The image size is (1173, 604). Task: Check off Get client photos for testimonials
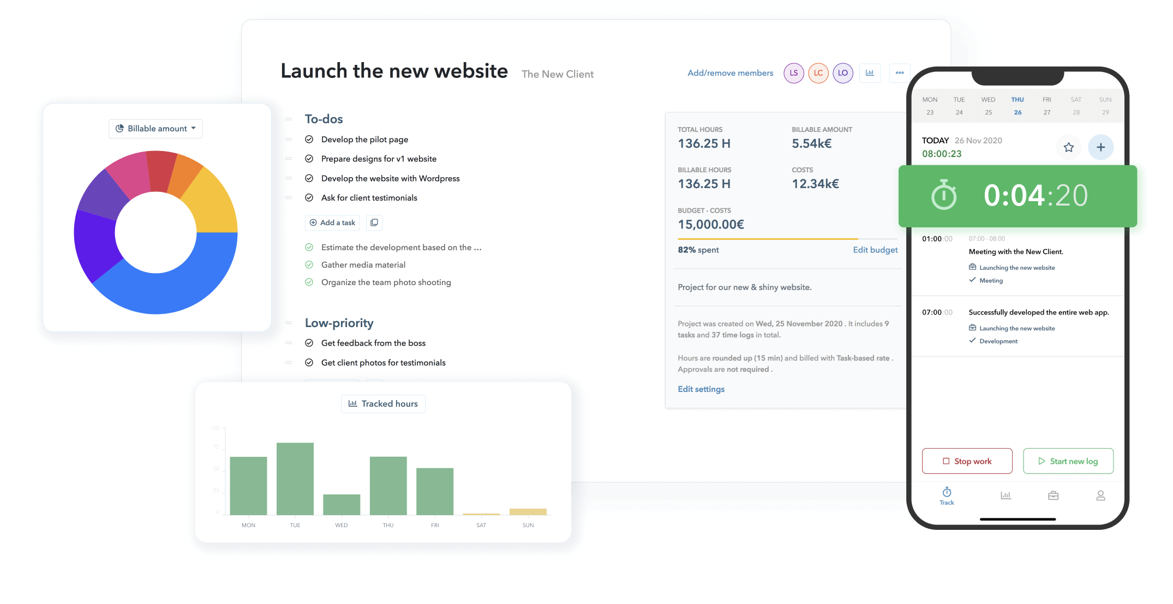tap(309, 363)
